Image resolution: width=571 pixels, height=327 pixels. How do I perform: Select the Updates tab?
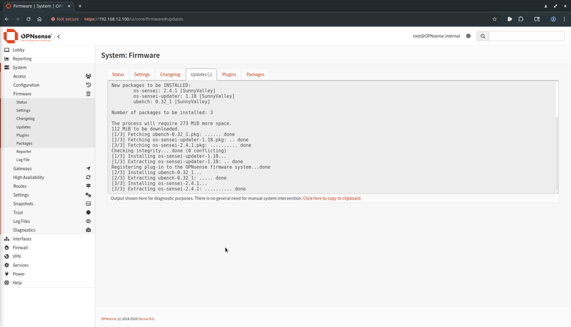(x=201, y=75)
